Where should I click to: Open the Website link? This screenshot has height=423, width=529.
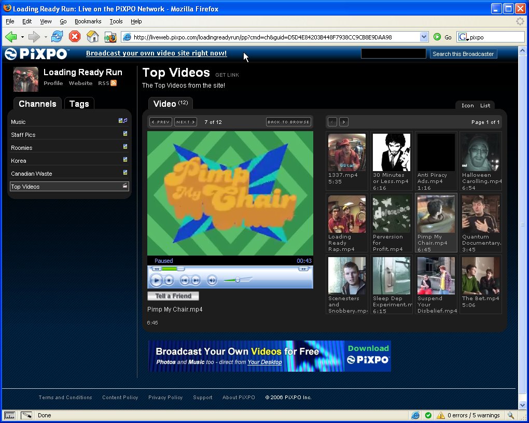click(x=80, y=83)
